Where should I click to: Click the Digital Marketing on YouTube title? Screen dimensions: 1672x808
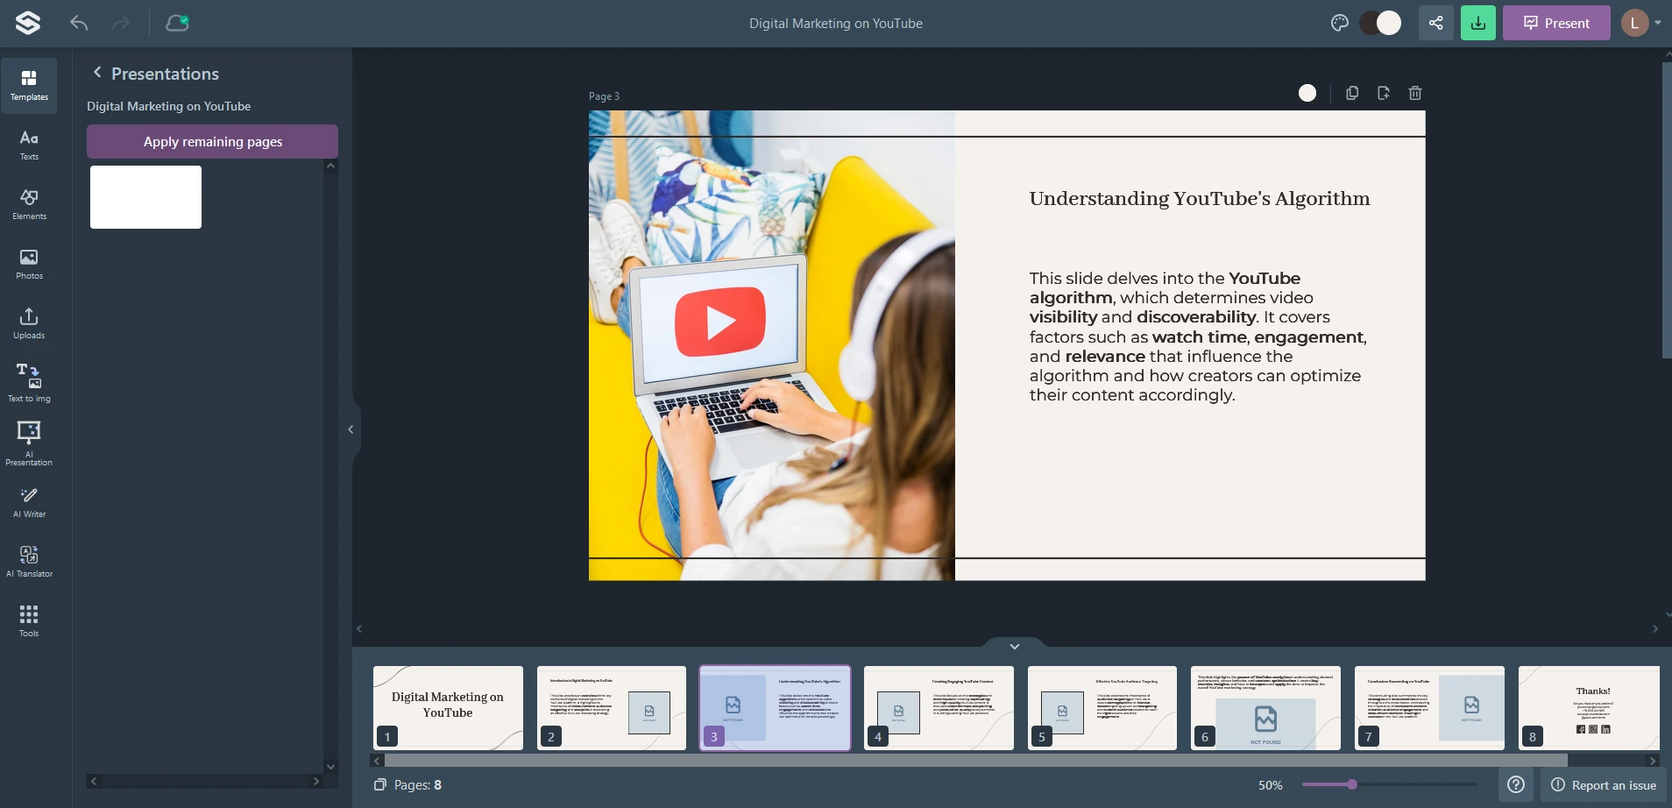(835, 24)
